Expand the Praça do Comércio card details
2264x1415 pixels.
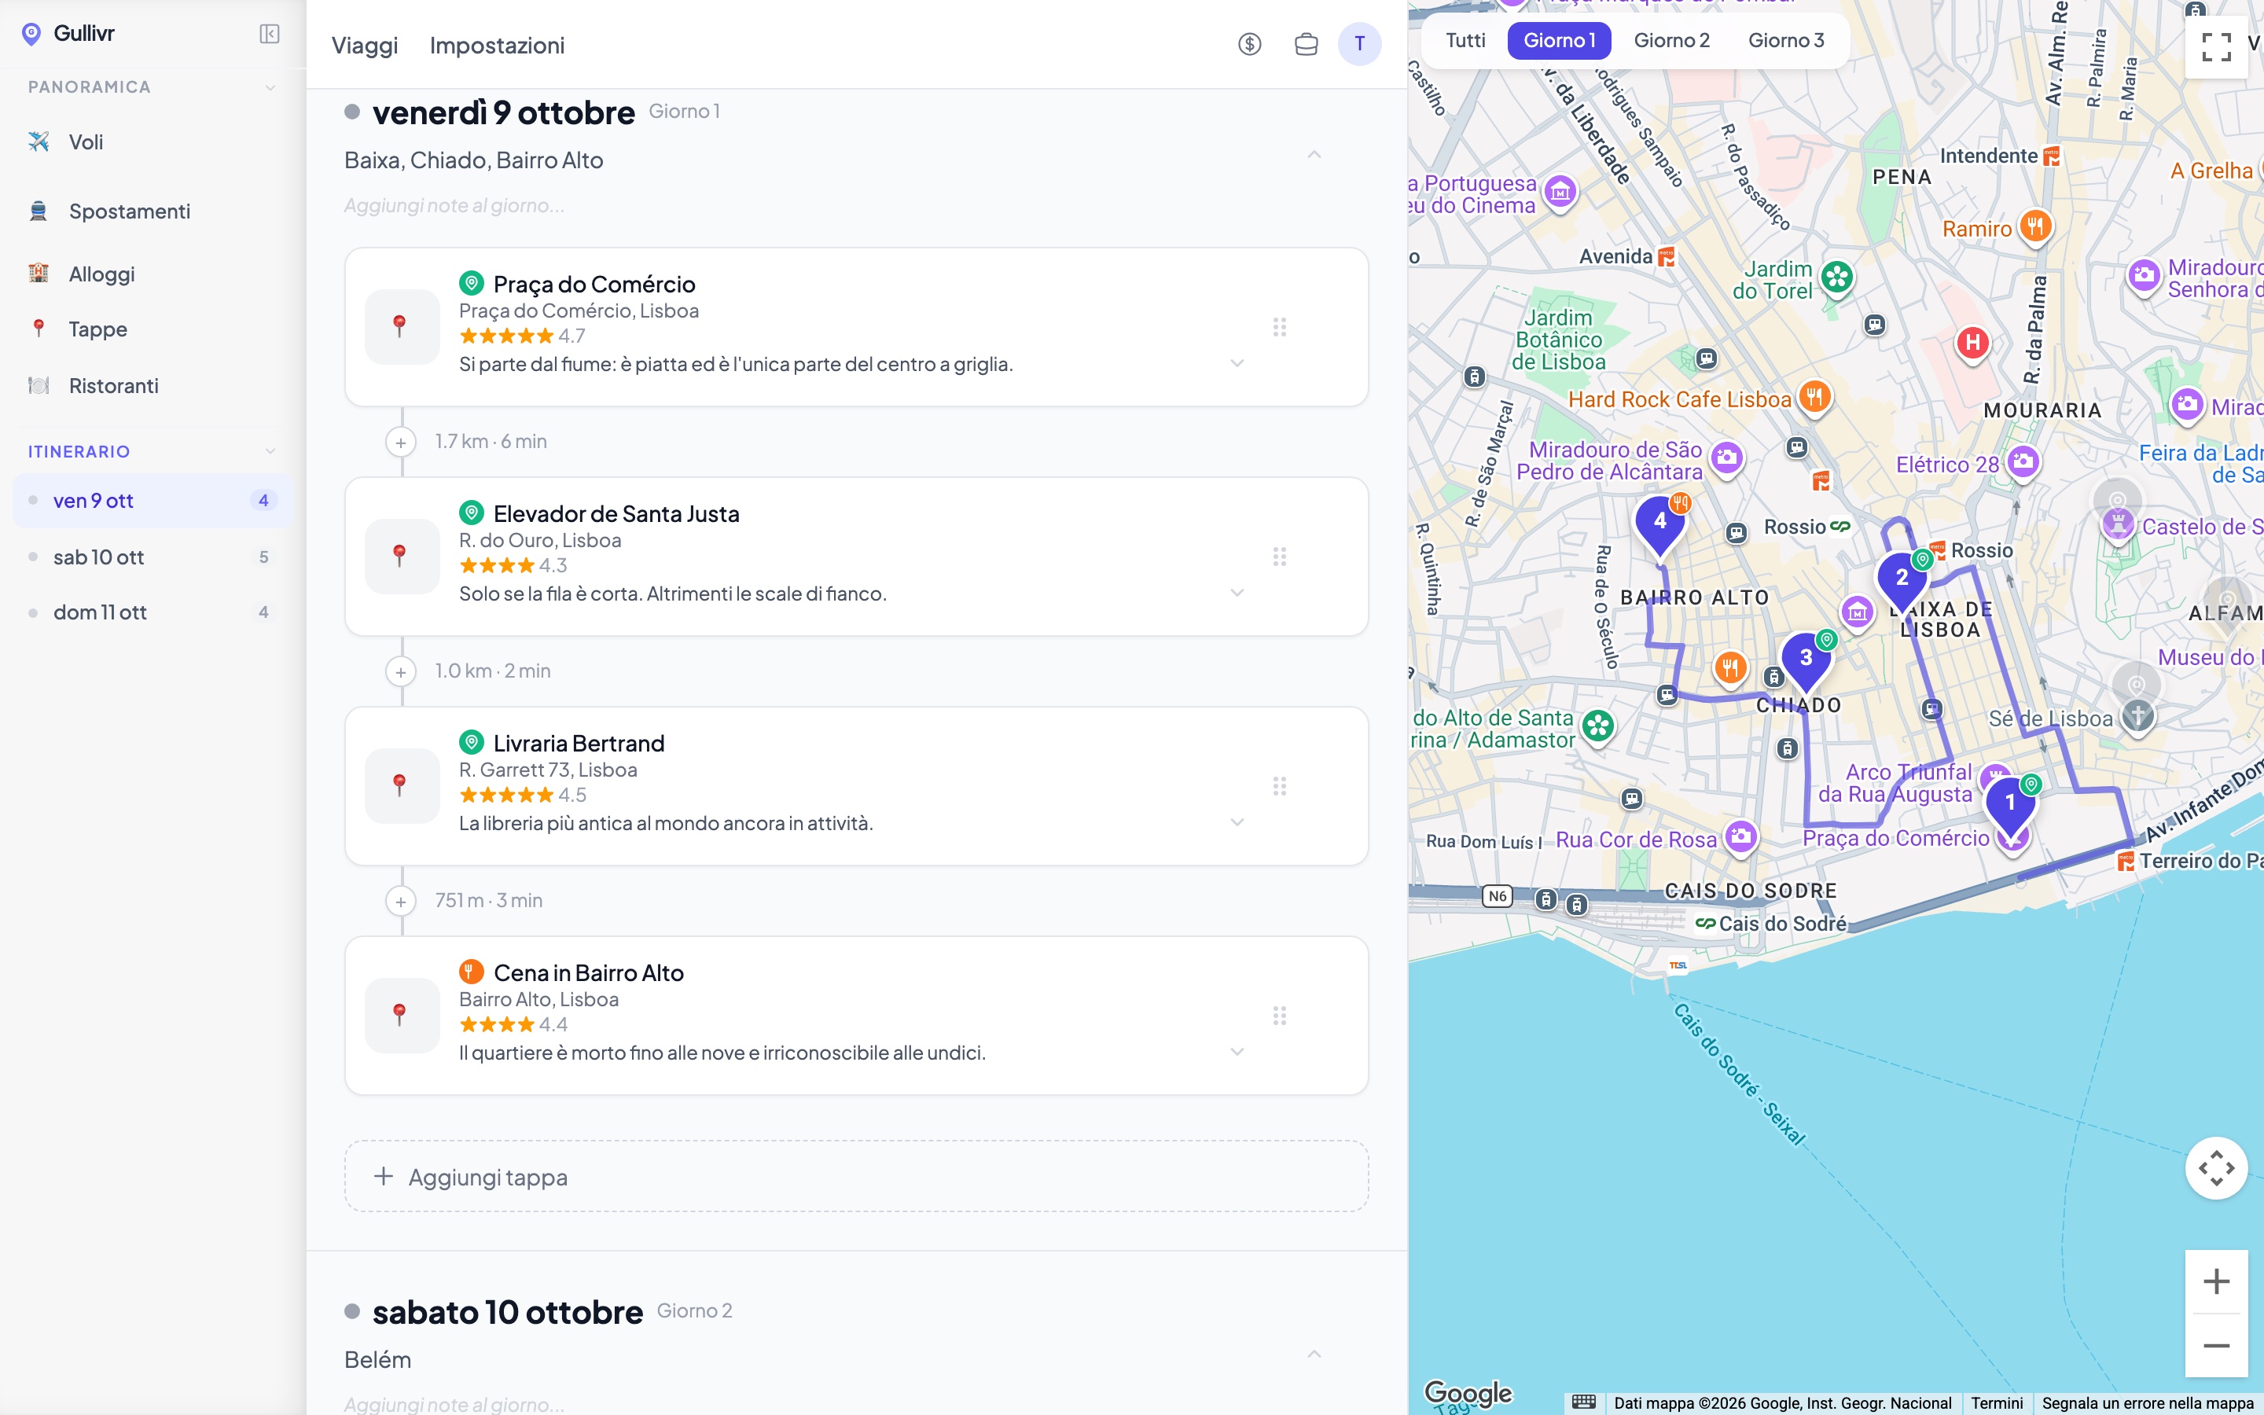pos(1237,363)
